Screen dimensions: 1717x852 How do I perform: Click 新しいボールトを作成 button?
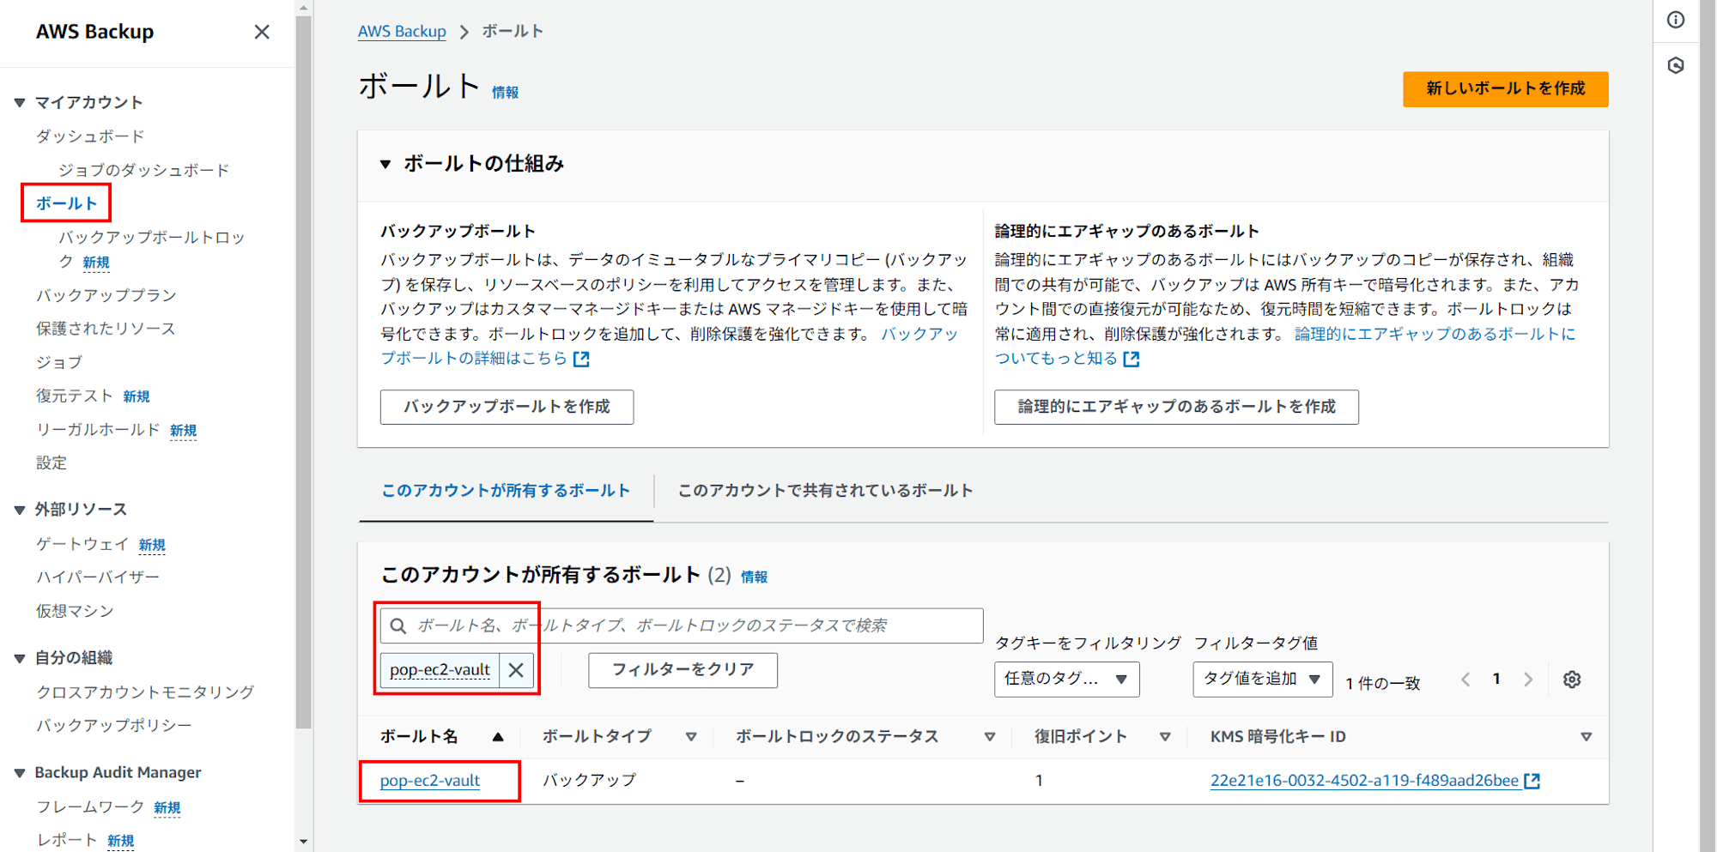(1506, 89)
